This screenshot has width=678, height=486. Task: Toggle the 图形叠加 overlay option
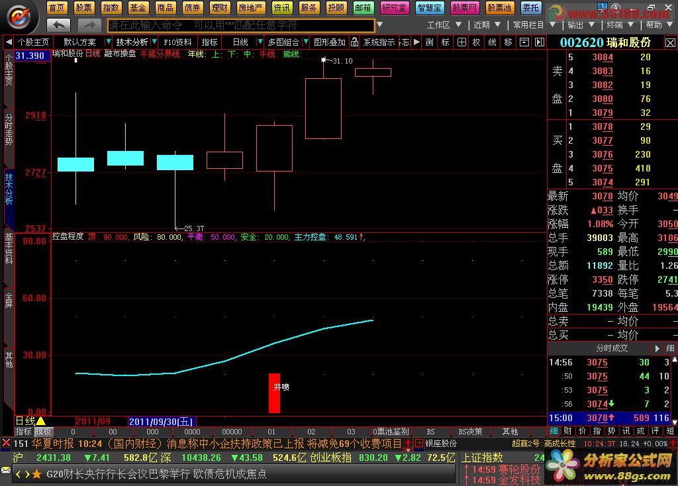point(330,42)
